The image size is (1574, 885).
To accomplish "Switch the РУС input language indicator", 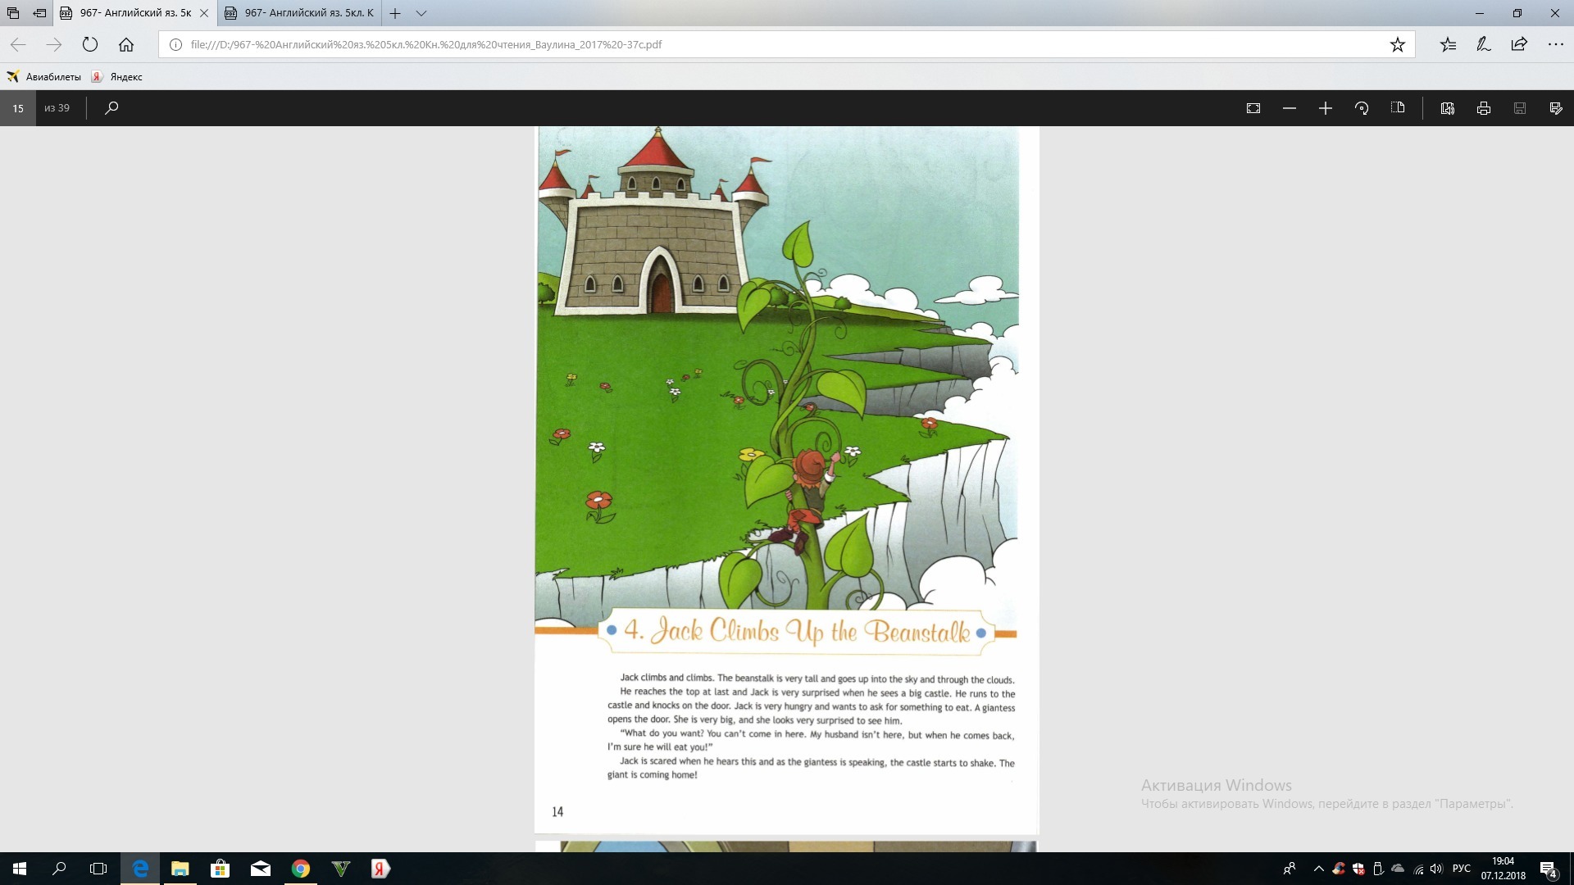I will (x=1462, y=869).
